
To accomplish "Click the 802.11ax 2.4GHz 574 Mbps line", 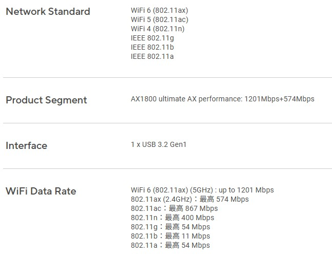I will (x=190, y=199).
